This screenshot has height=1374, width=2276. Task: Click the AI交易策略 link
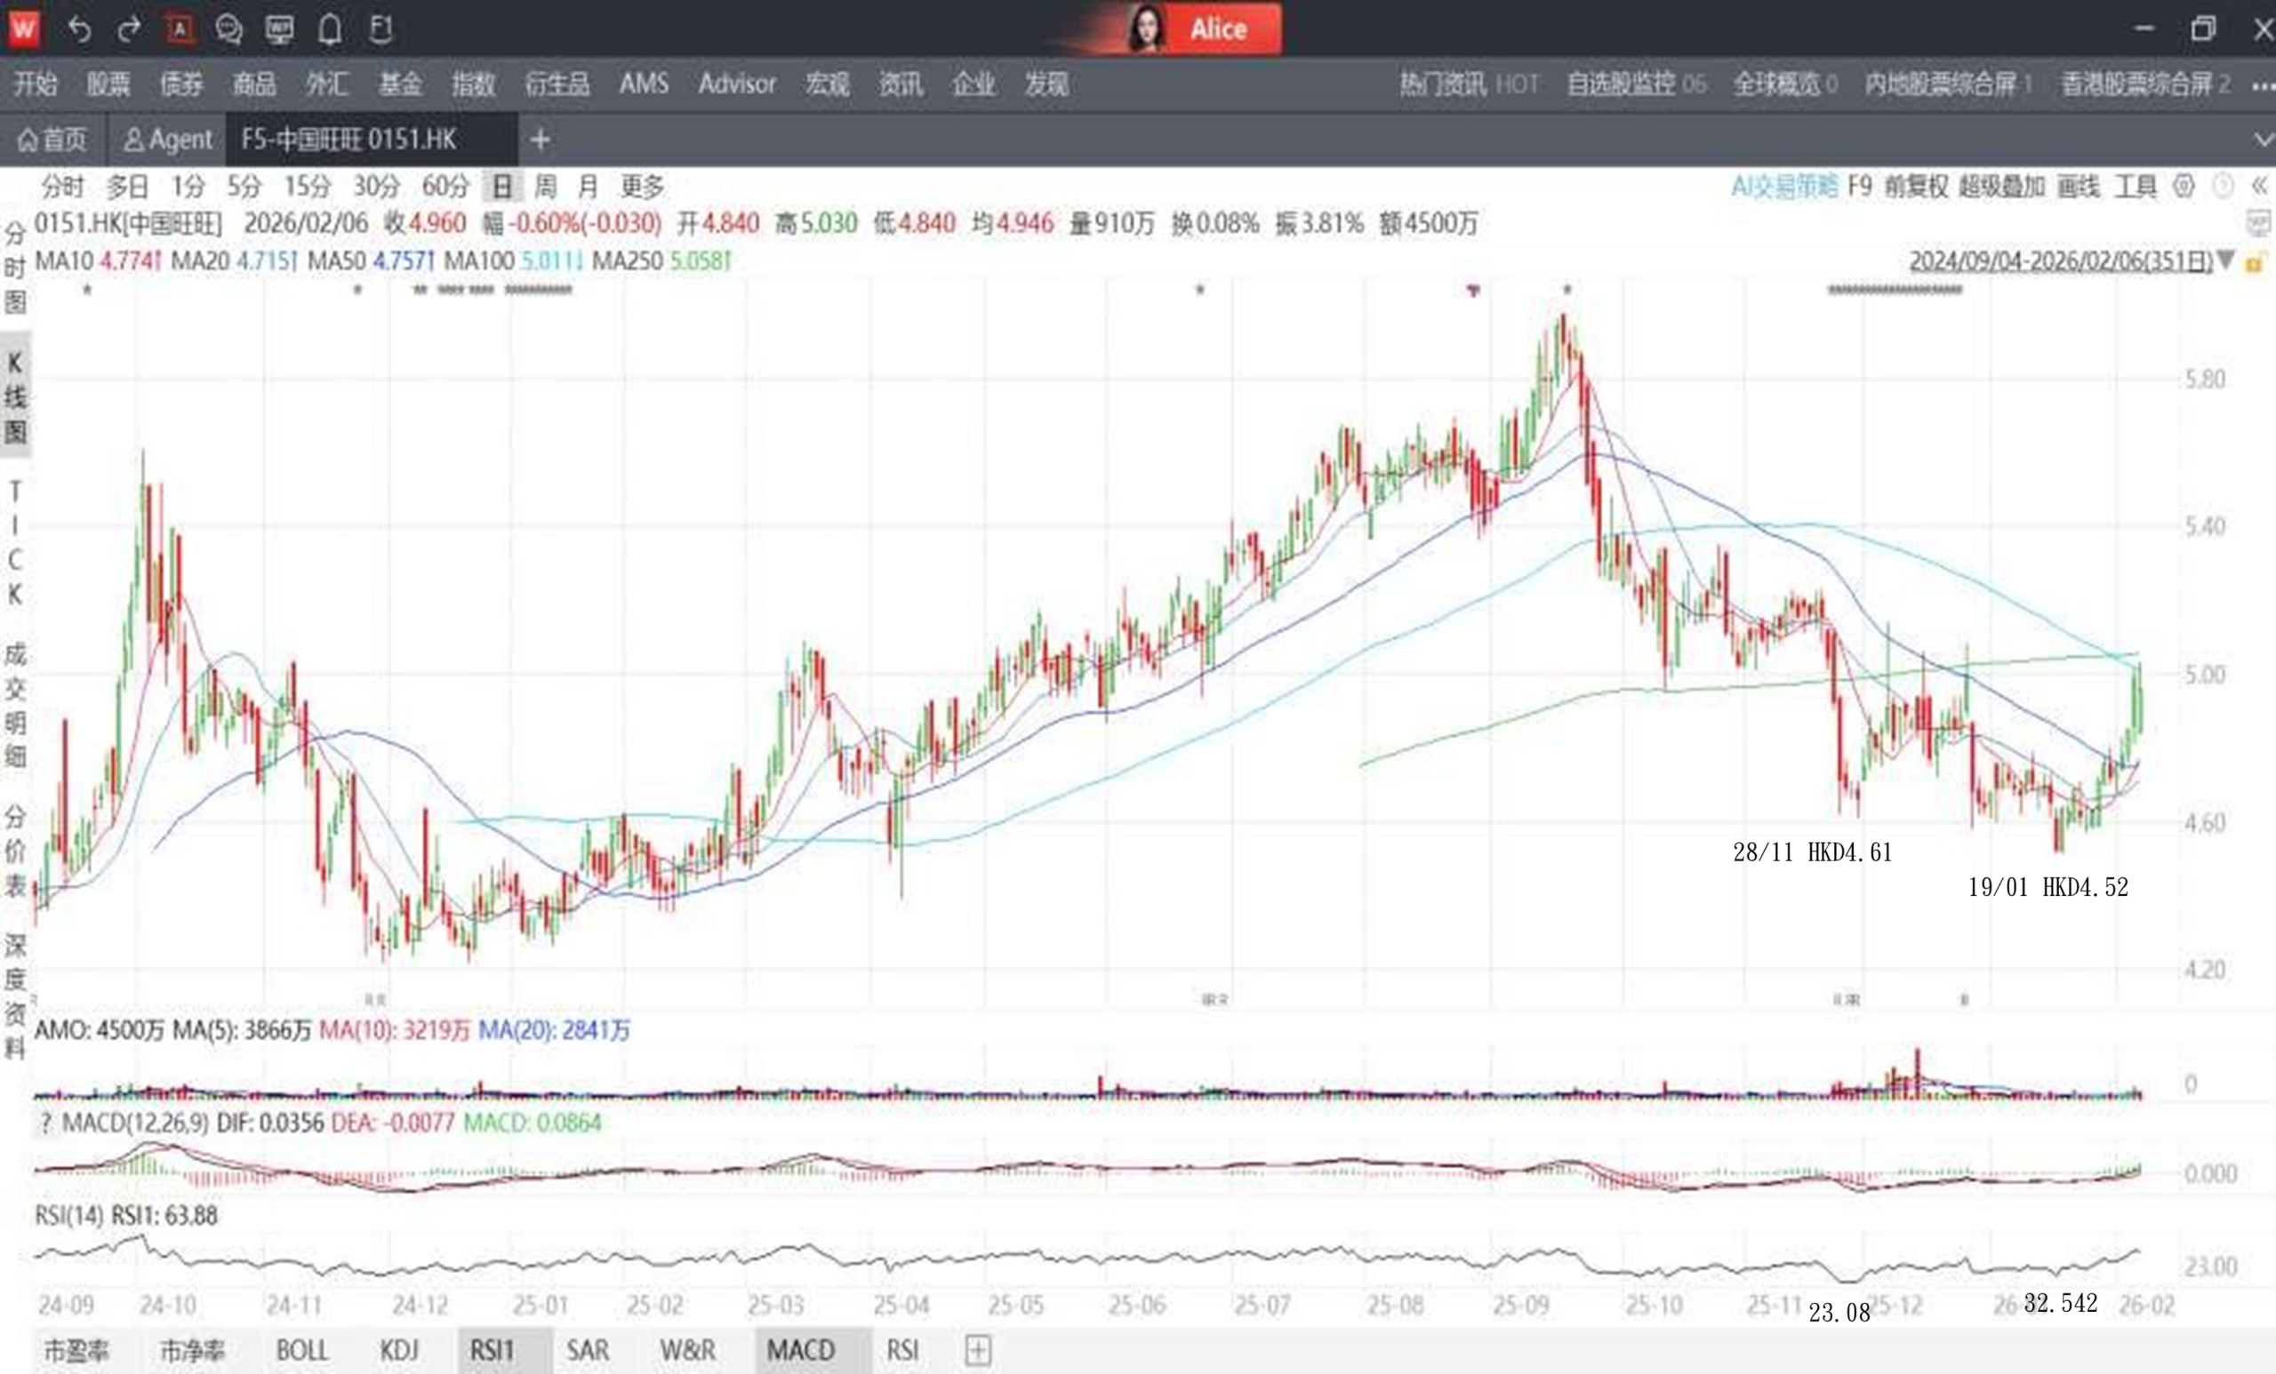point(1783,187)
